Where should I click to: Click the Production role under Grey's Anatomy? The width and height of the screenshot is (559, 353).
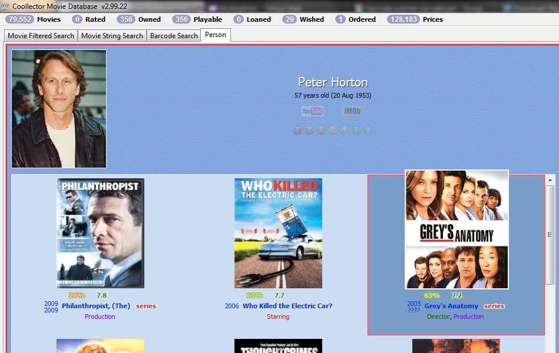click(468, 317)
